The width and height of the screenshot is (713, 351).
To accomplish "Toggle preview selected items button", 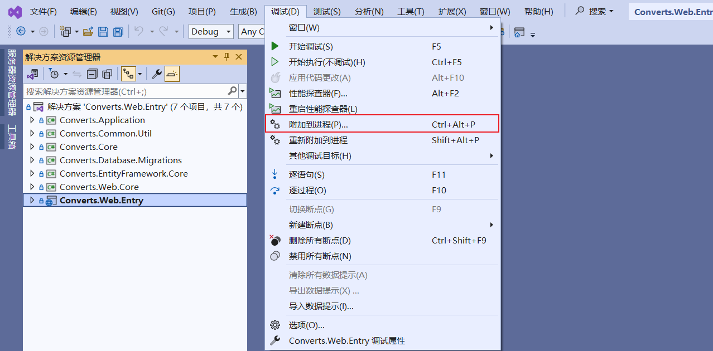I will 172,74.
